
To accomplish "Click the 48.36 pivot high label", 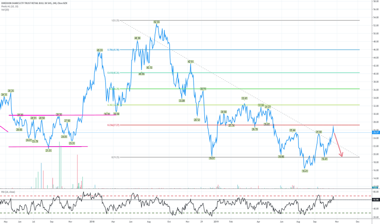I will click(137, 38).
